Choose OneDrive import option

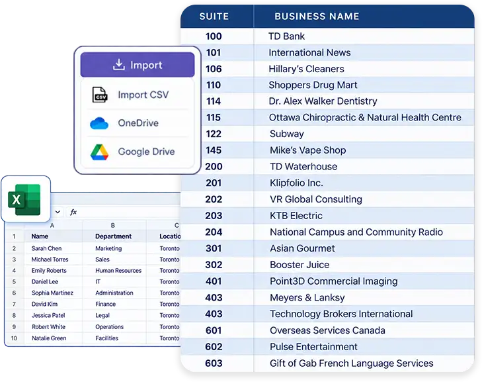point(138,123)
